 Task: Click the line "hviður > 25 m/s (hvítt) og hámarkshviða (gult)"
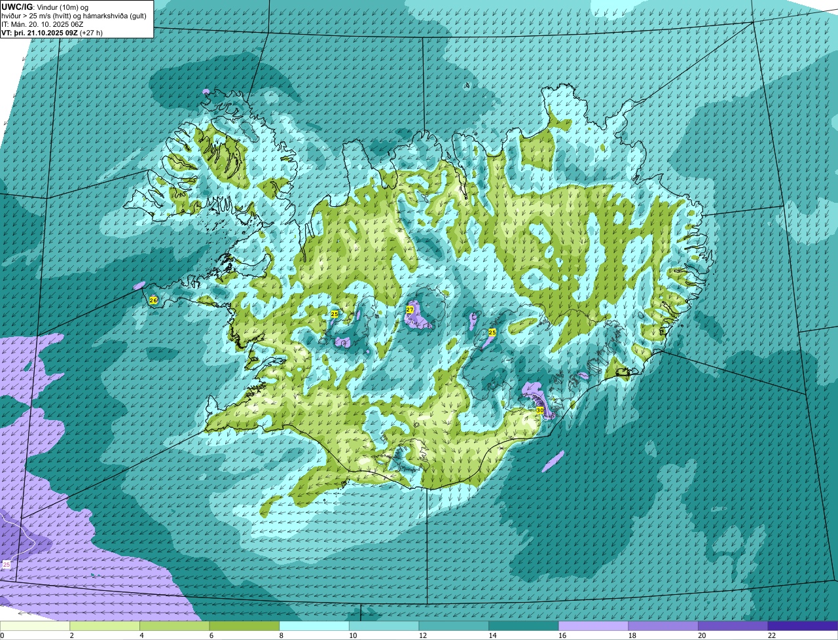pyautogui.click(x=74, y=16)
